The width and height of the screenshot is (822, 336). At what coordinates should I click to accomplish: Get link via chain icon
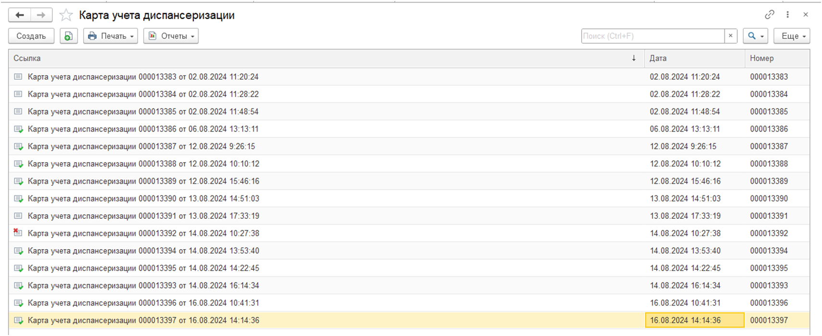tap(770, 15)
